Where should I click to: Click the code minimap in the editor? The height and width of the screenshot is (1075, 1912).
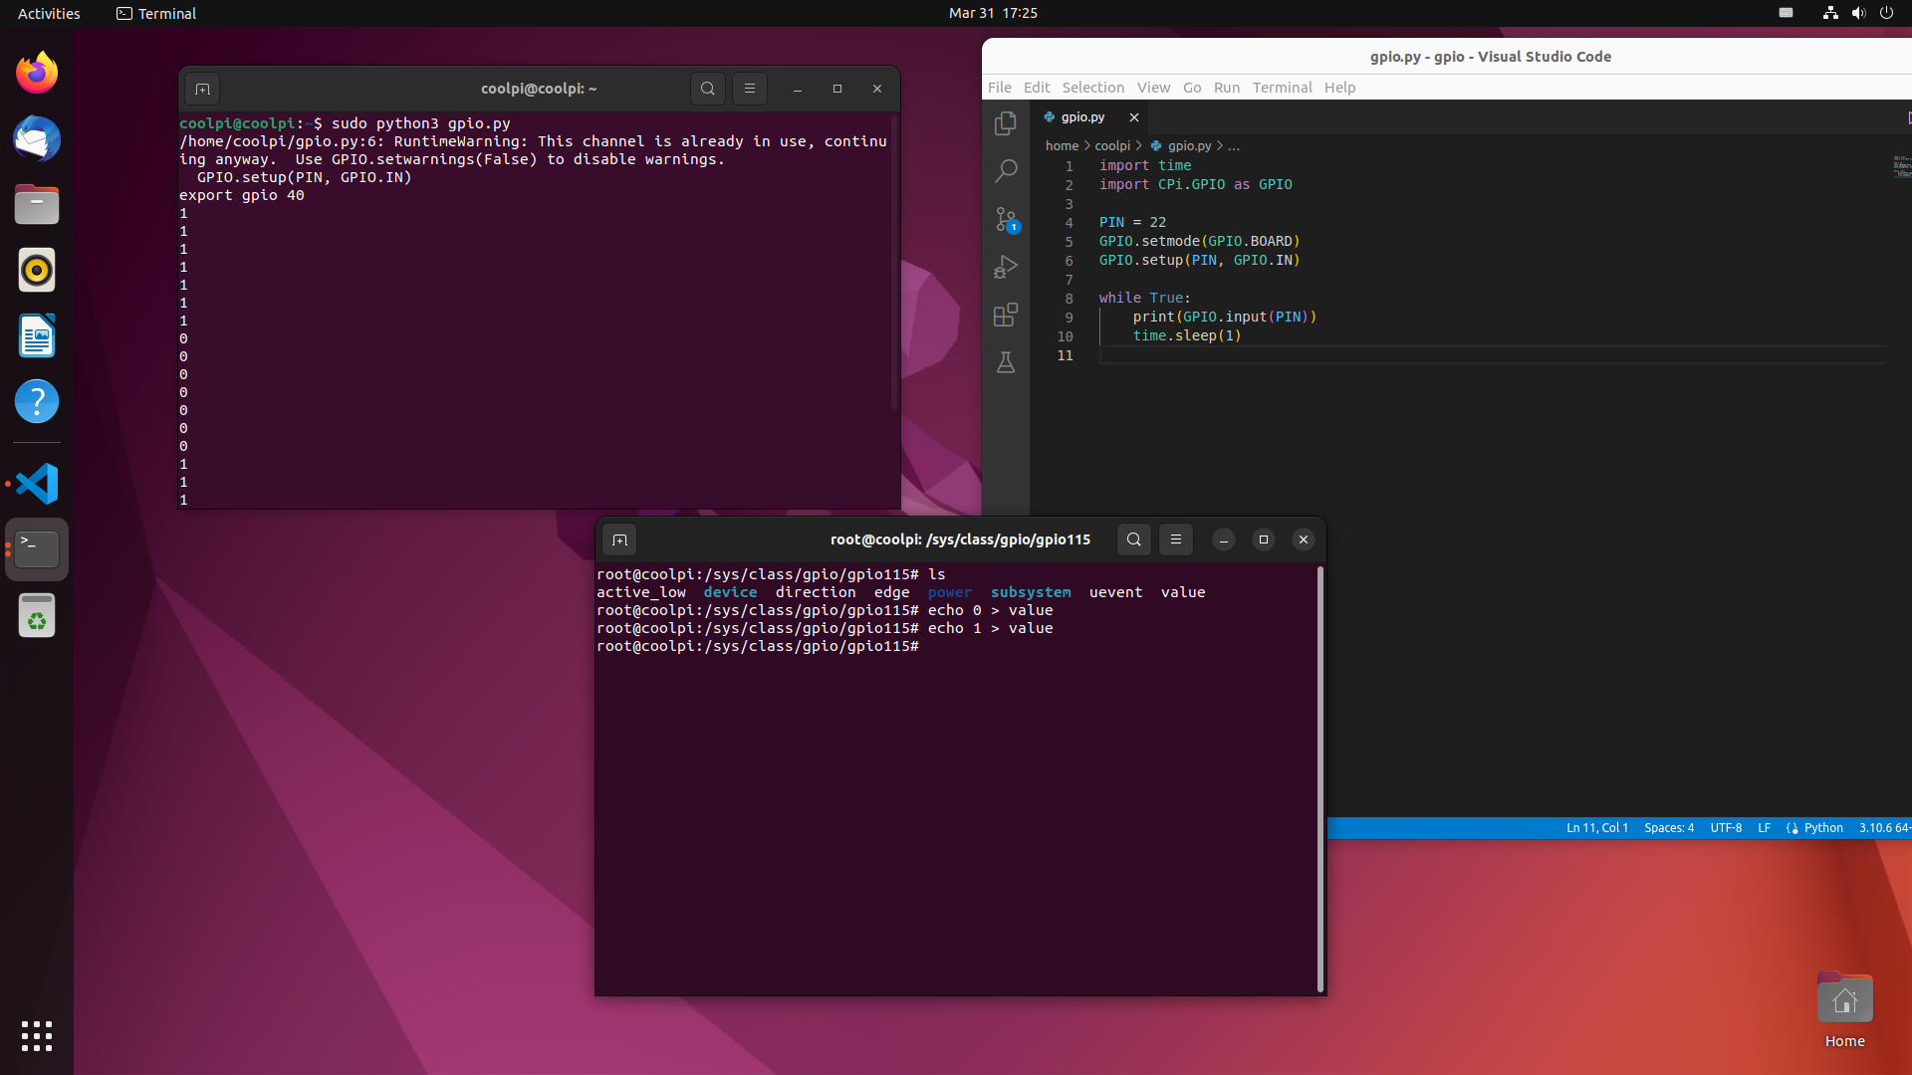[1901, 166]
